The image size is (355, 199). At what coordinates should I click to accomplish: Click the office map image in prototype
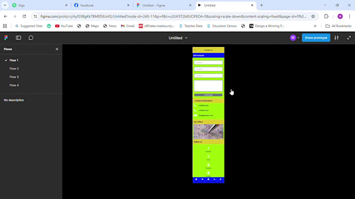click(x=208, y=131)
